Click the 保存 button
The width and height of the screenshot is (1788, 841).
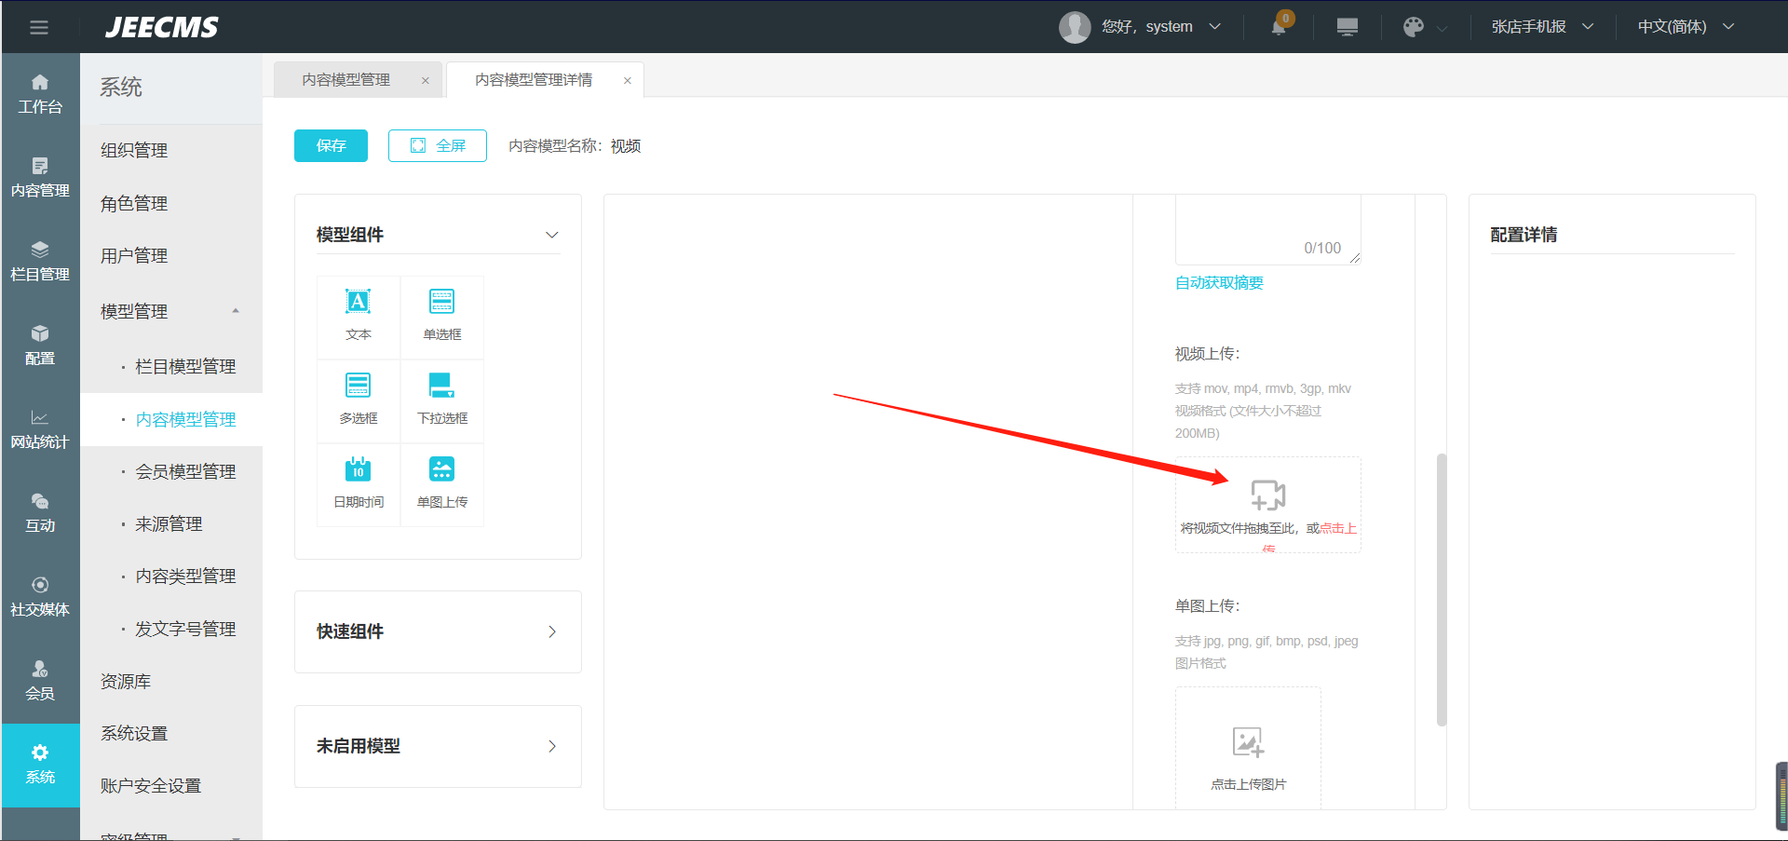pyautogui.click(x=331, y=145)
